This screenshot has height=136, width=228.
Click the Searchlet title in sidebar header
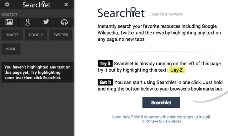coord(36,5)
